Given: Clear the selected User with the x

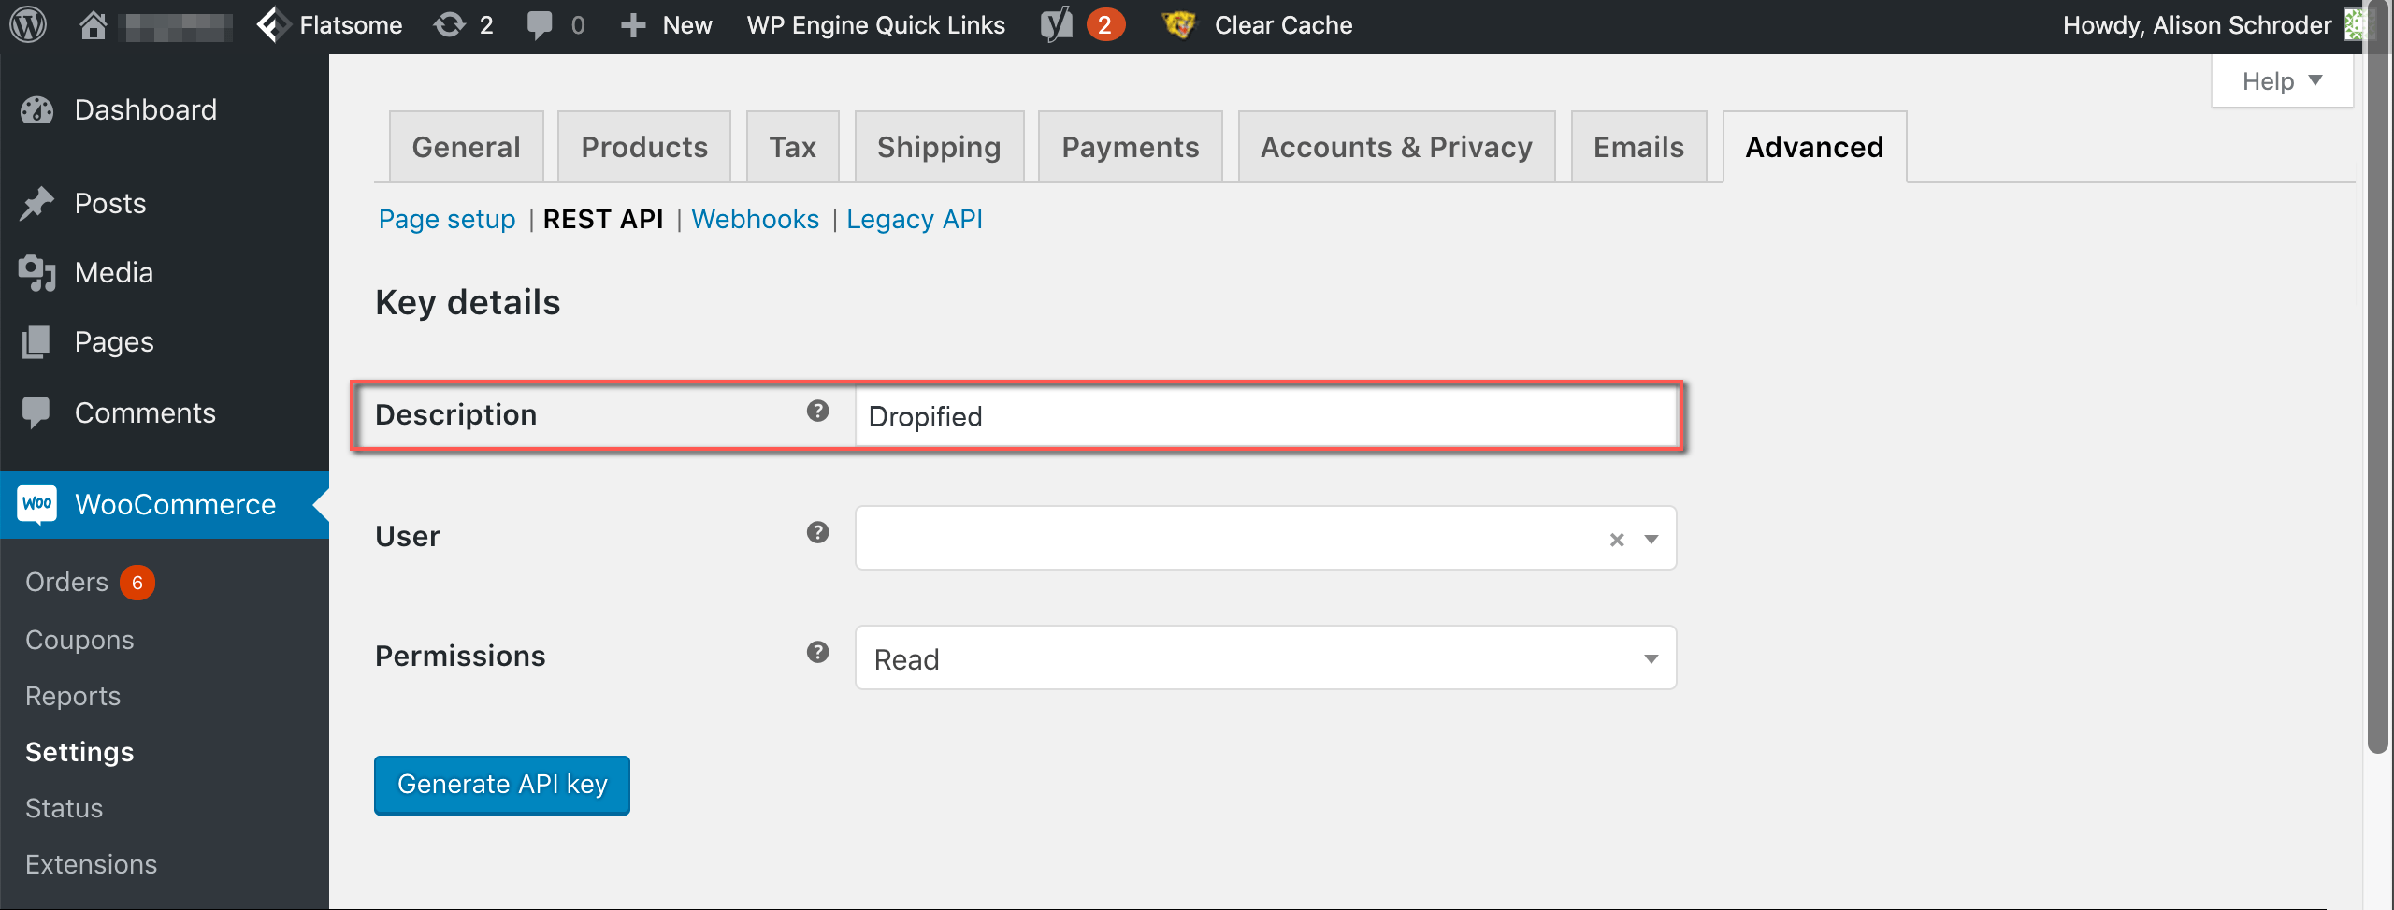Looking at the screenshot, I should point(1617,540).
